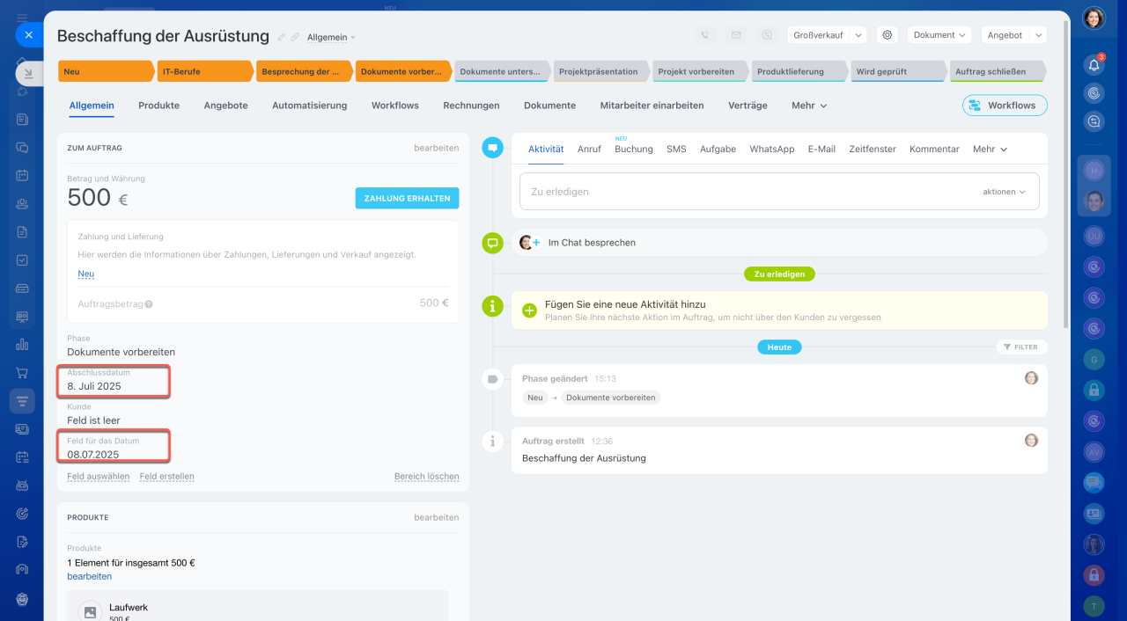Click the Bereich löschen link

click(427, 477)
